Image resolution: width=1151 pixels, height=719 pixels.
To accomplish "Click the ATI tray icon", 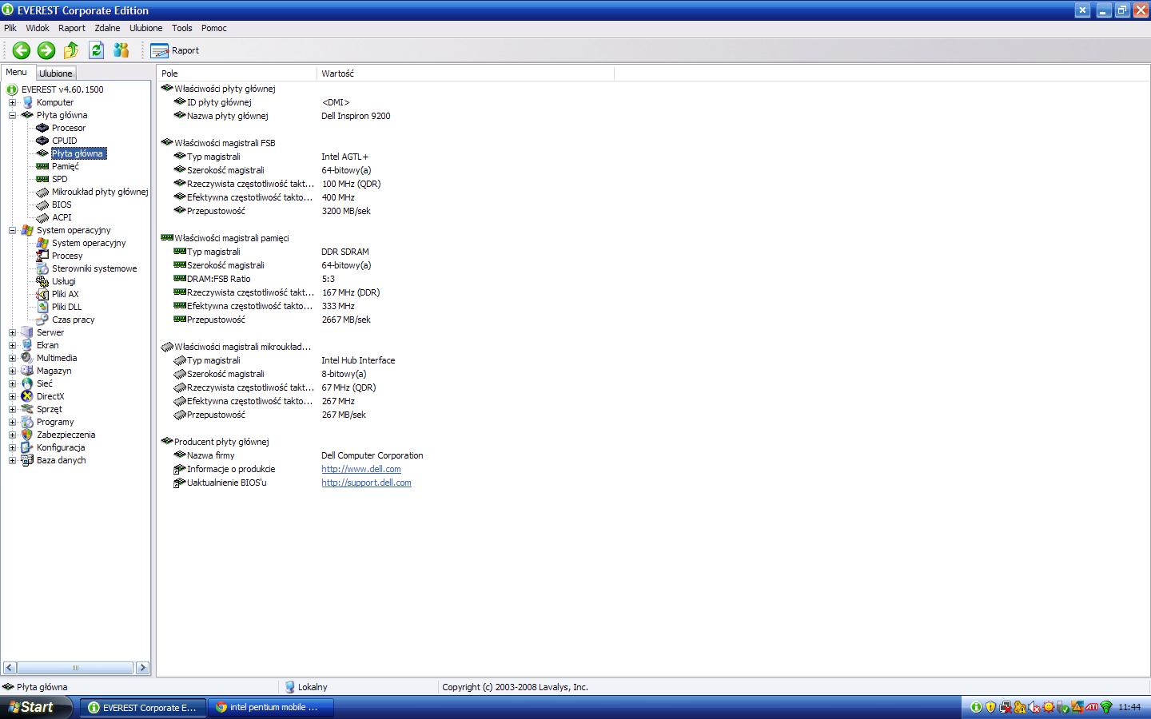I will pos(1092,707).
